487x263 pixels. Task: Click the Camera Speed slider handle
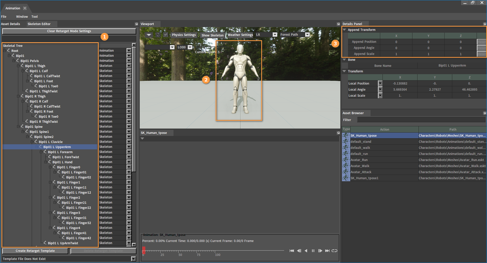[204, 47]
